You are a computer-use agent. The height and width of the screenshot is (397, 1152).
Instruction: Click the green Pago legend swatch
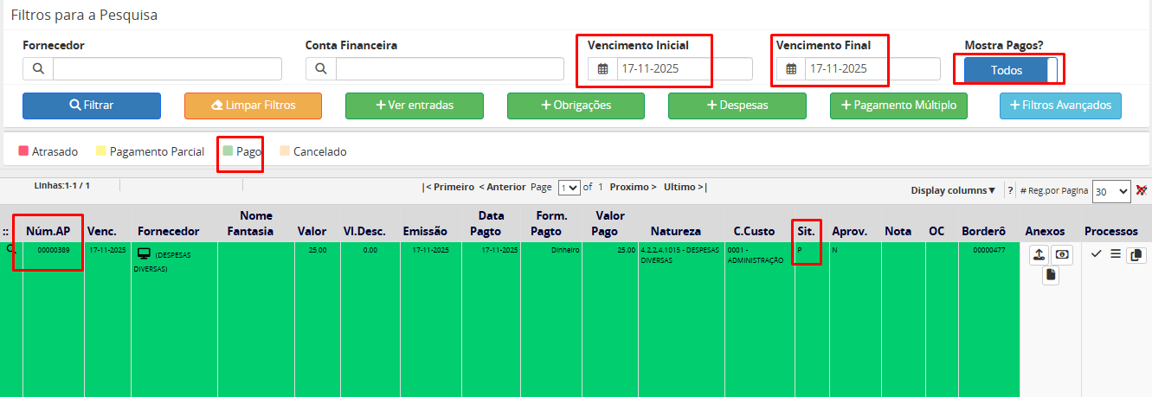(228, 150)
